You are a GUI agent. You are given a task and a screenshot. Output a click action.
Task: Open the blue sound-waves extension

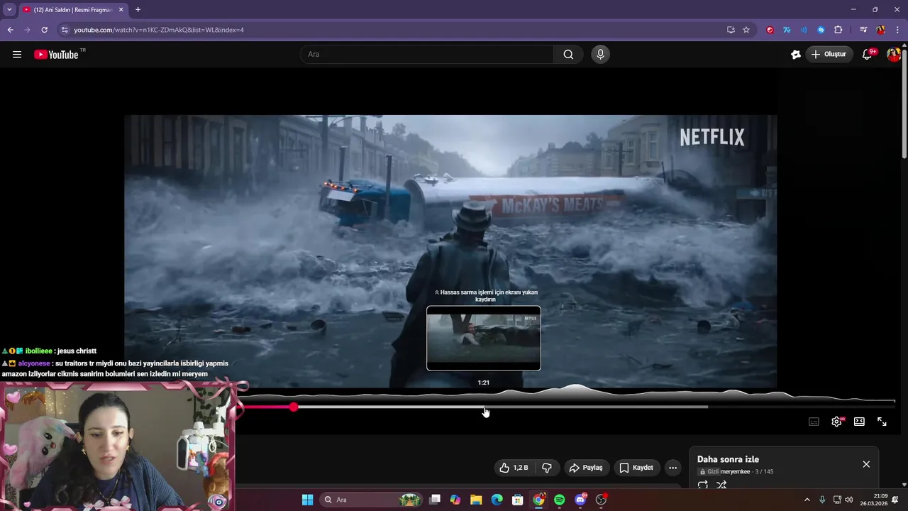[x=804, y=30]
